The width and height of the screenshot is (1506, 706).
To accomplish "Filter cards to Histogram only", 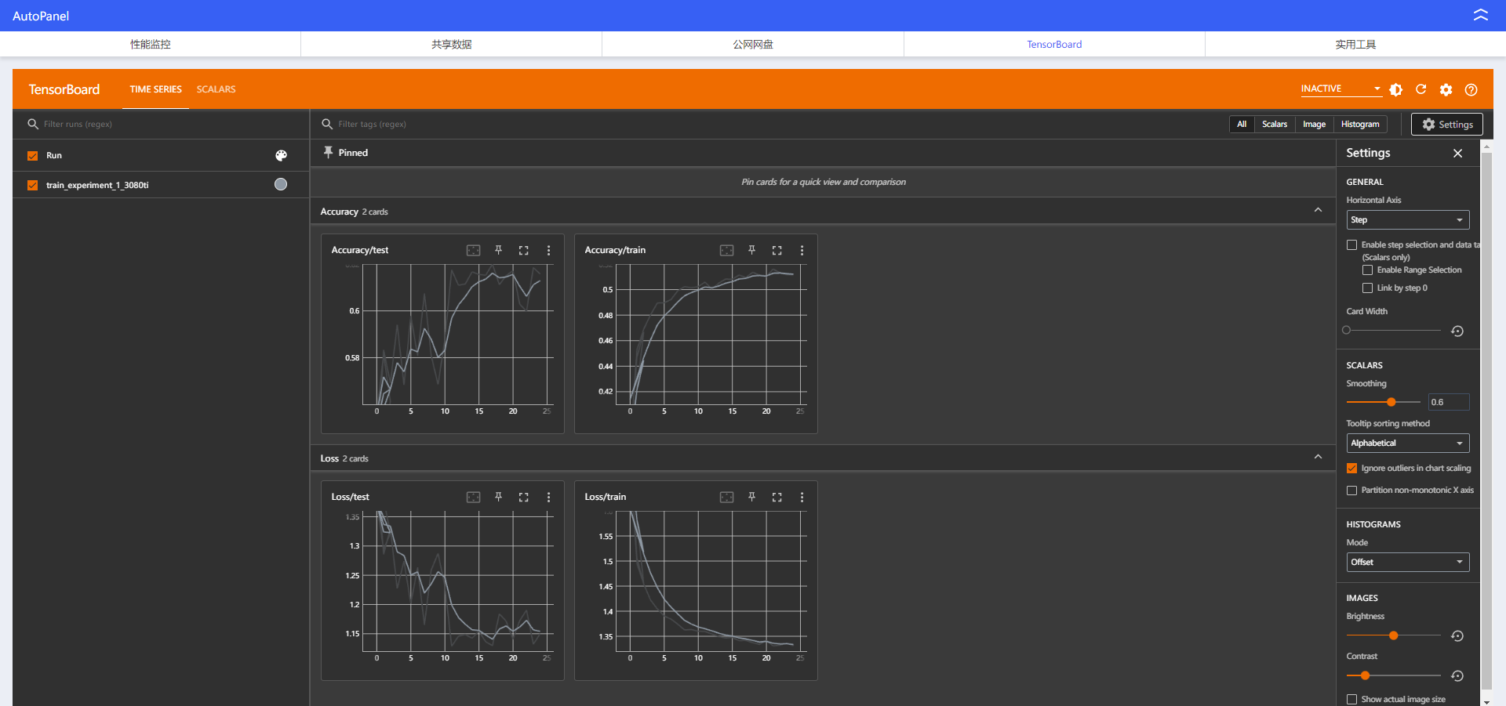I will [x=1360, y=124].
